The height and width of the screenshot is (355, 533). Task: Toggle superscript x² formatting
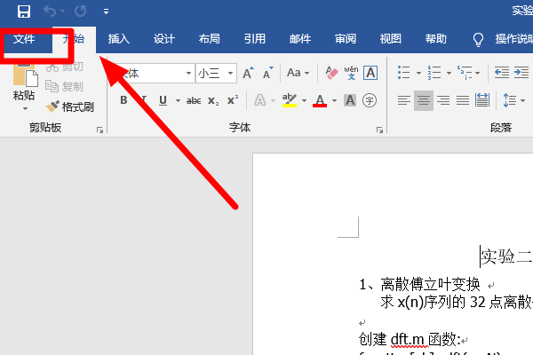point(233,100)
